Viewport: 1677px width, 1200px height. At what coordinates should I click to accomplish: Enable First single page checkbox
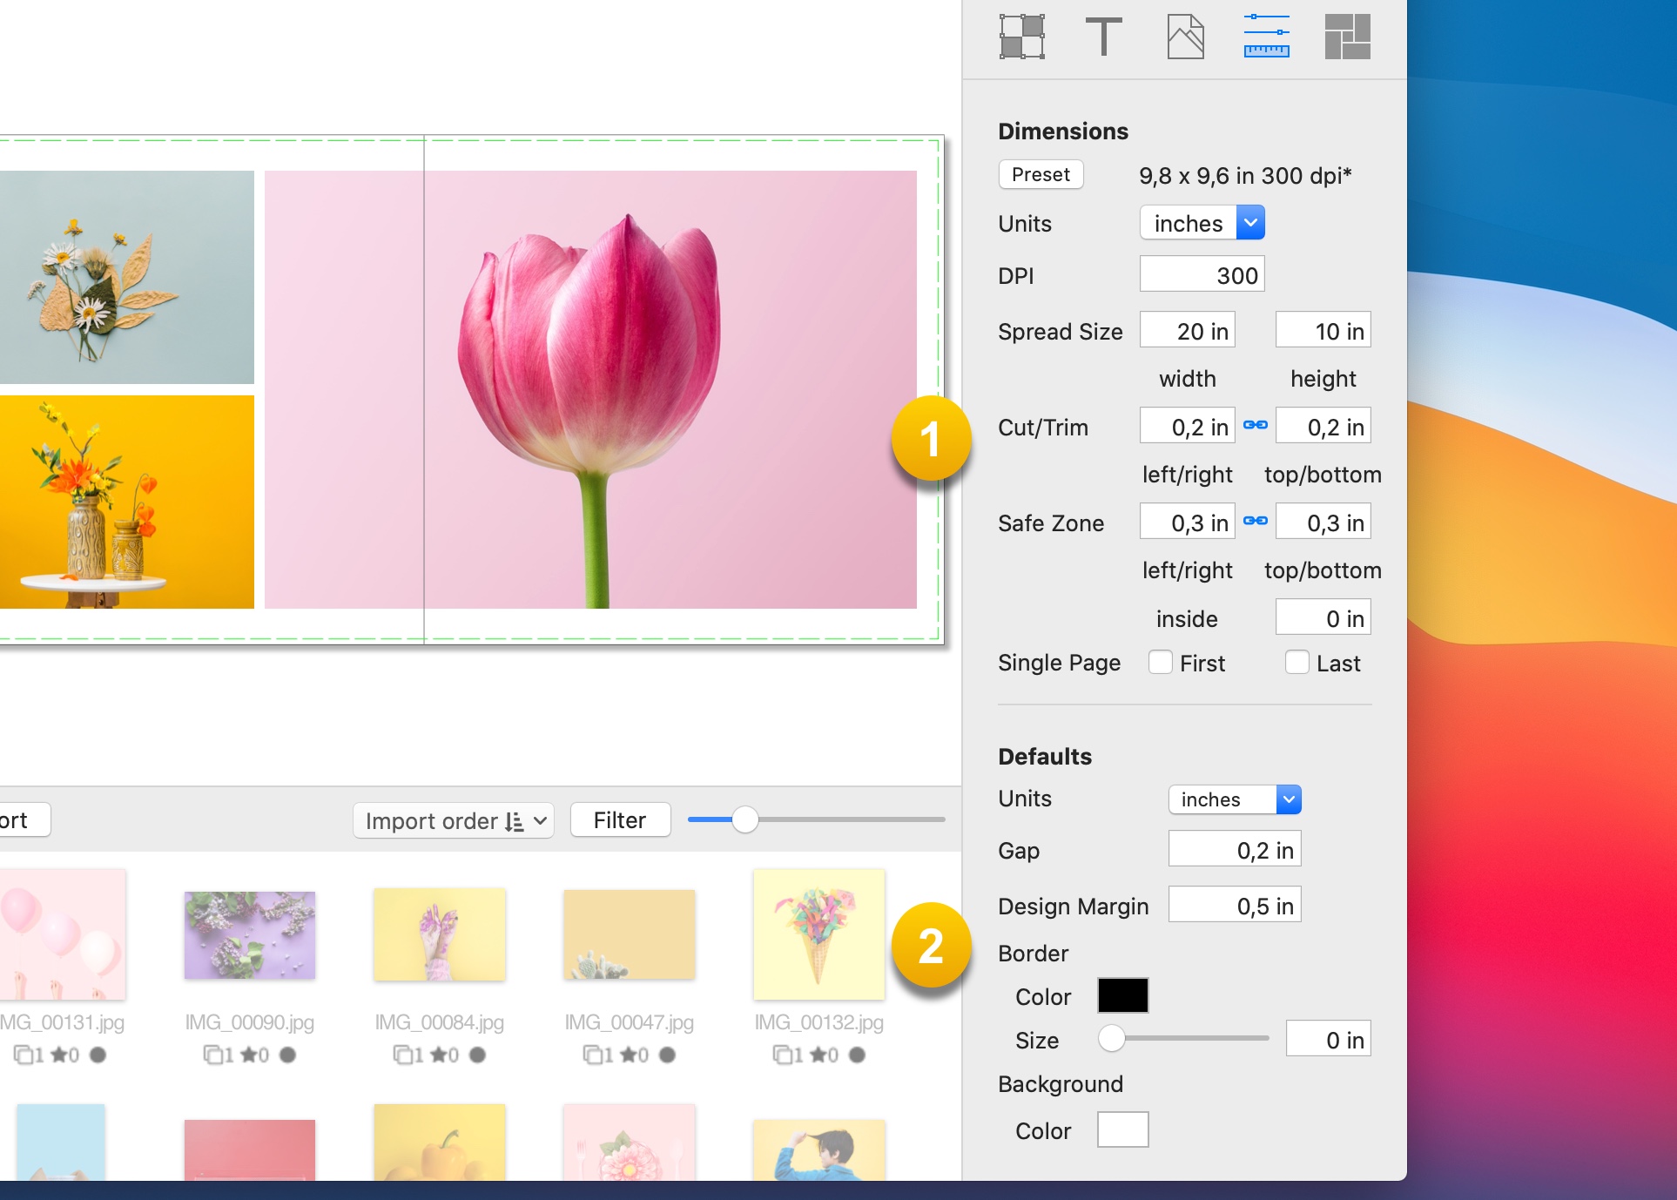point(1161,664)
